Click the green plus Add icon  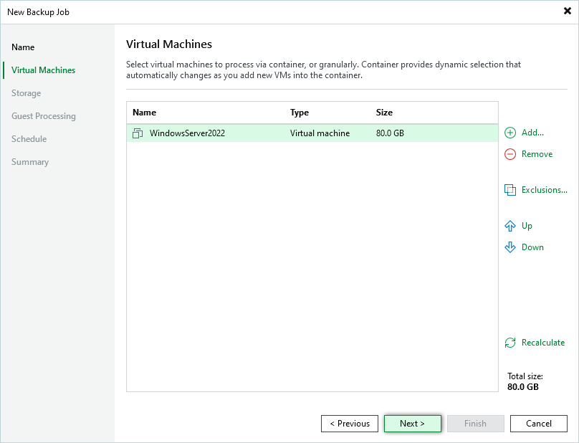pos(510,133)
